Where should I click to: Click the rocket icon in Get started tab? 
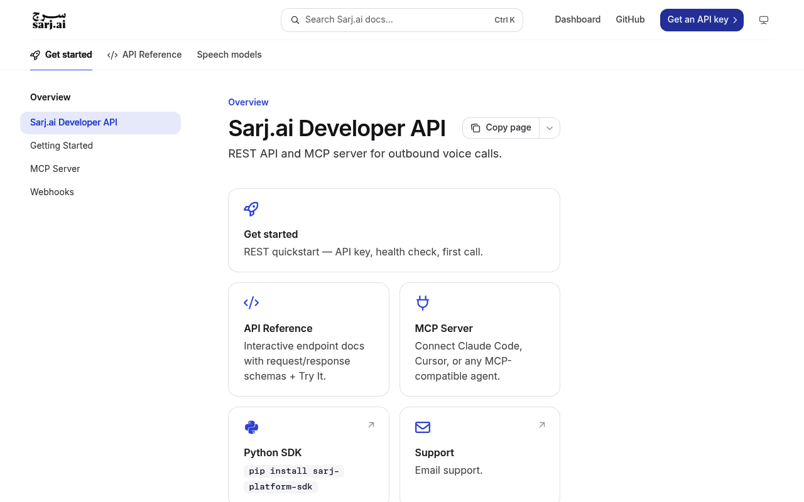[35, 55]
